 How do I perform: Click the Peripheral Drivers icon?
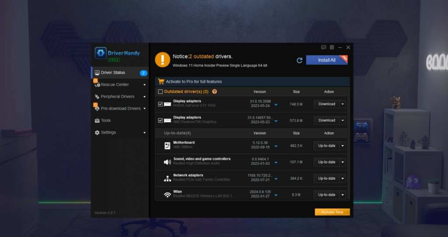pos(97,97)
